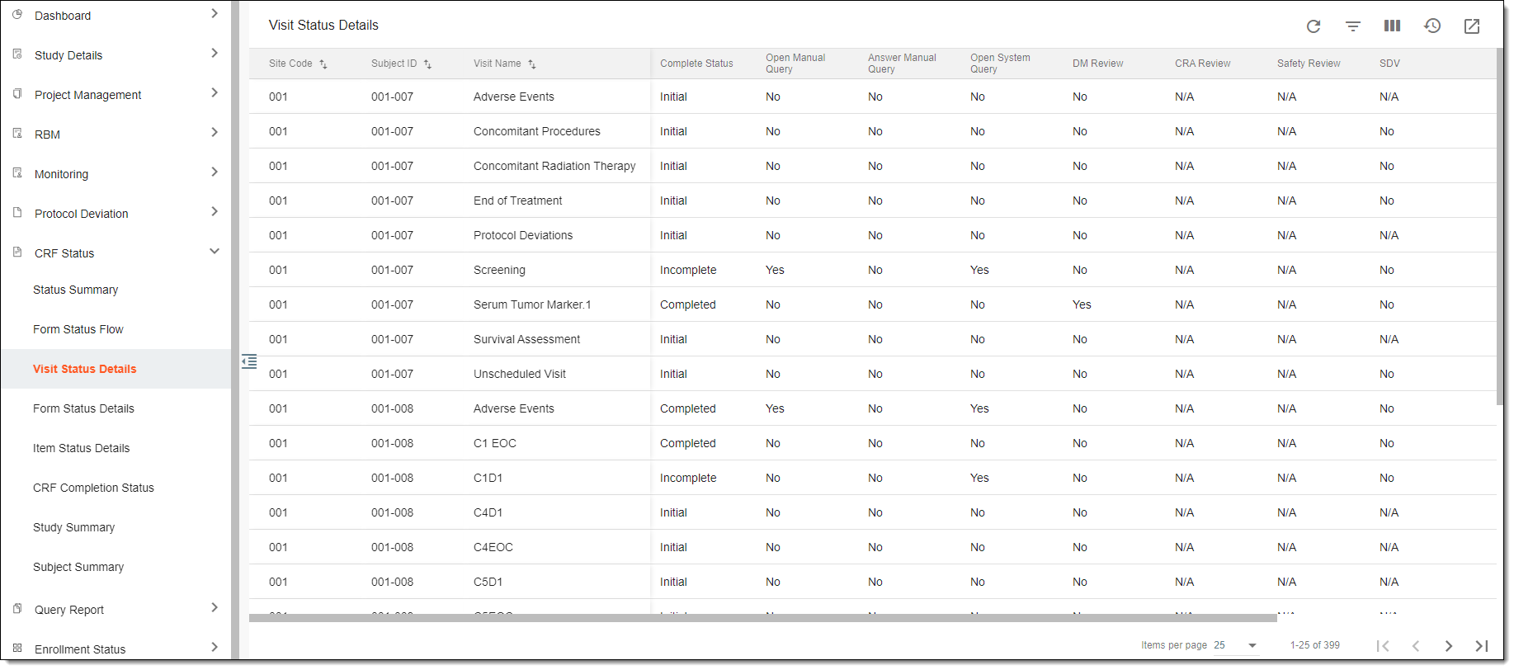Expand the Dashboard menu chevron

(x=215, y=13)
